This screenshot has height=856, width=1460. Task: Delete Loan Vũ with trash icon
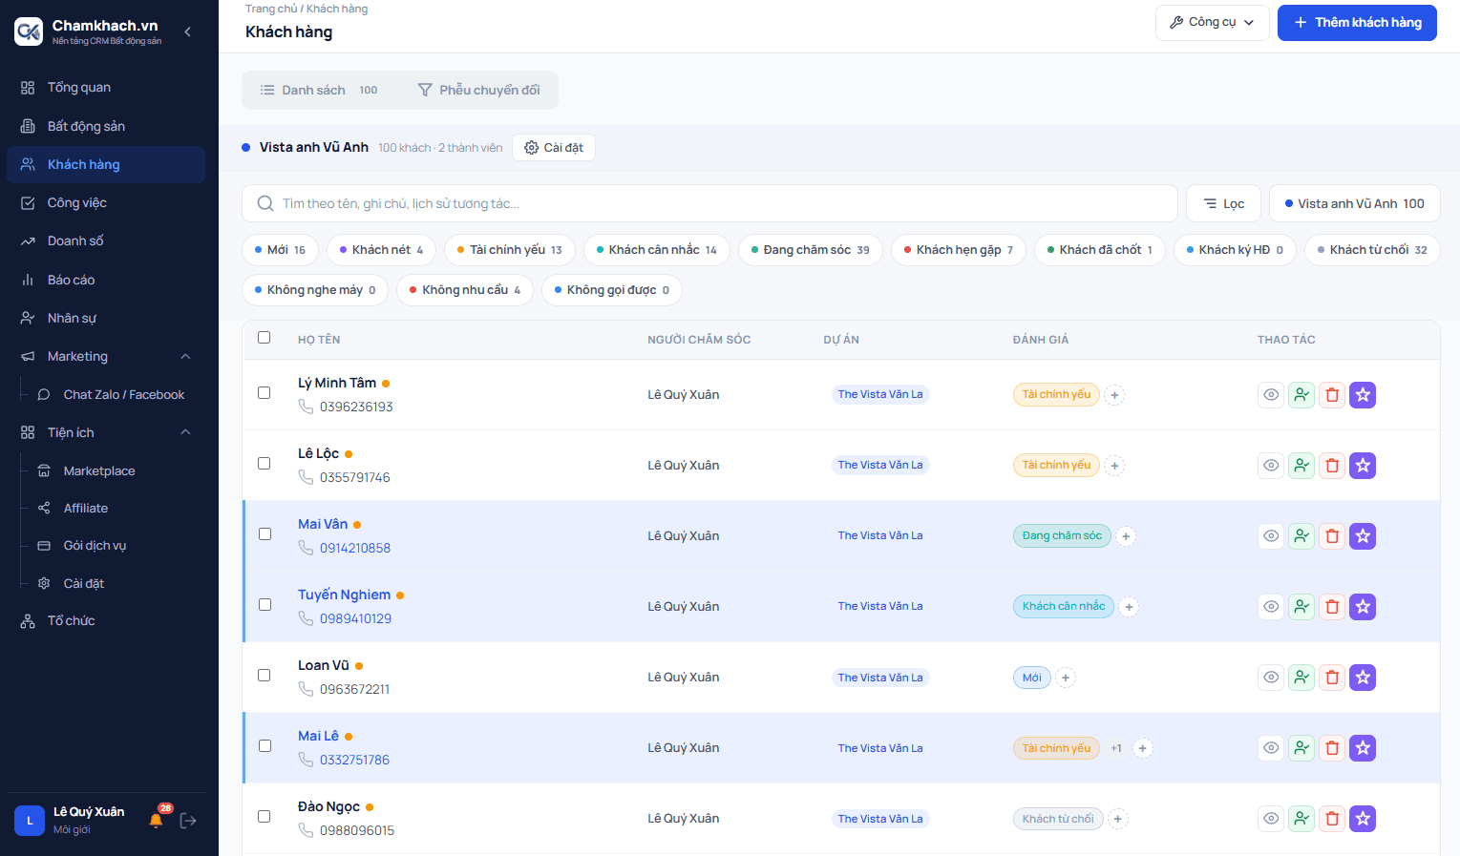click(1332, 678)
